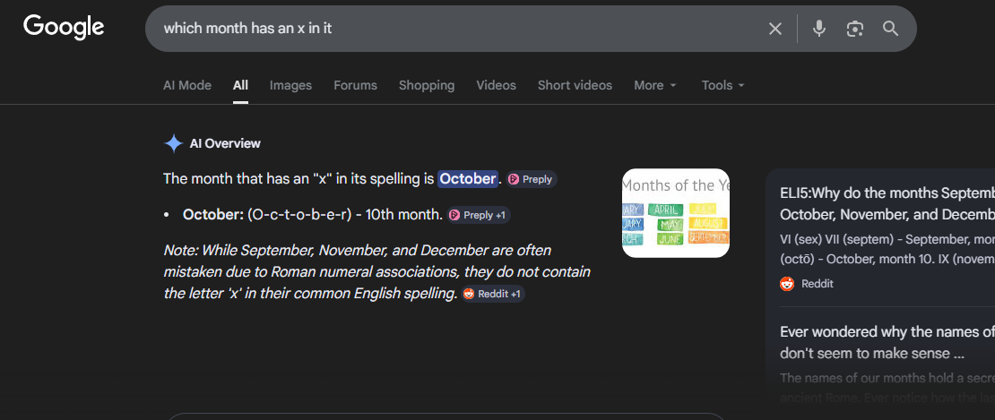Click the AI Overview heading text
995x420 pixels.
[x=225, y=144]
